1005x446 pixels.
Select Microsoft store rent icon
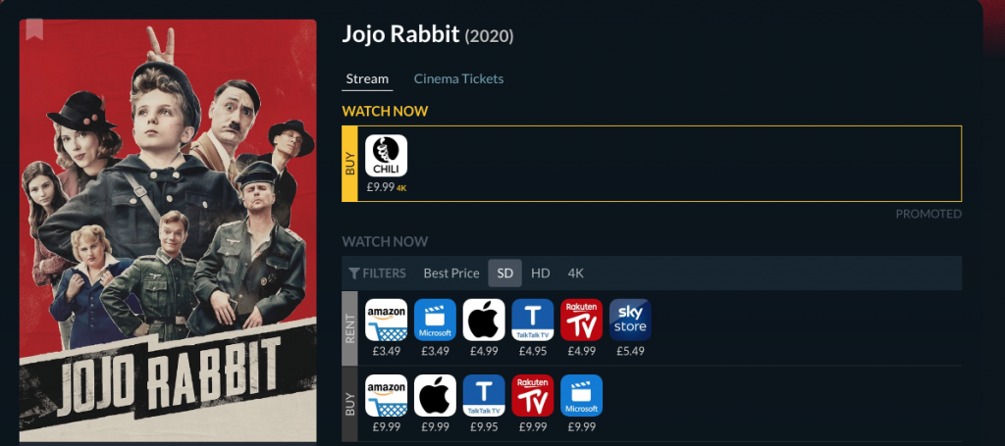pyautogui.click(x=435, y=320)
